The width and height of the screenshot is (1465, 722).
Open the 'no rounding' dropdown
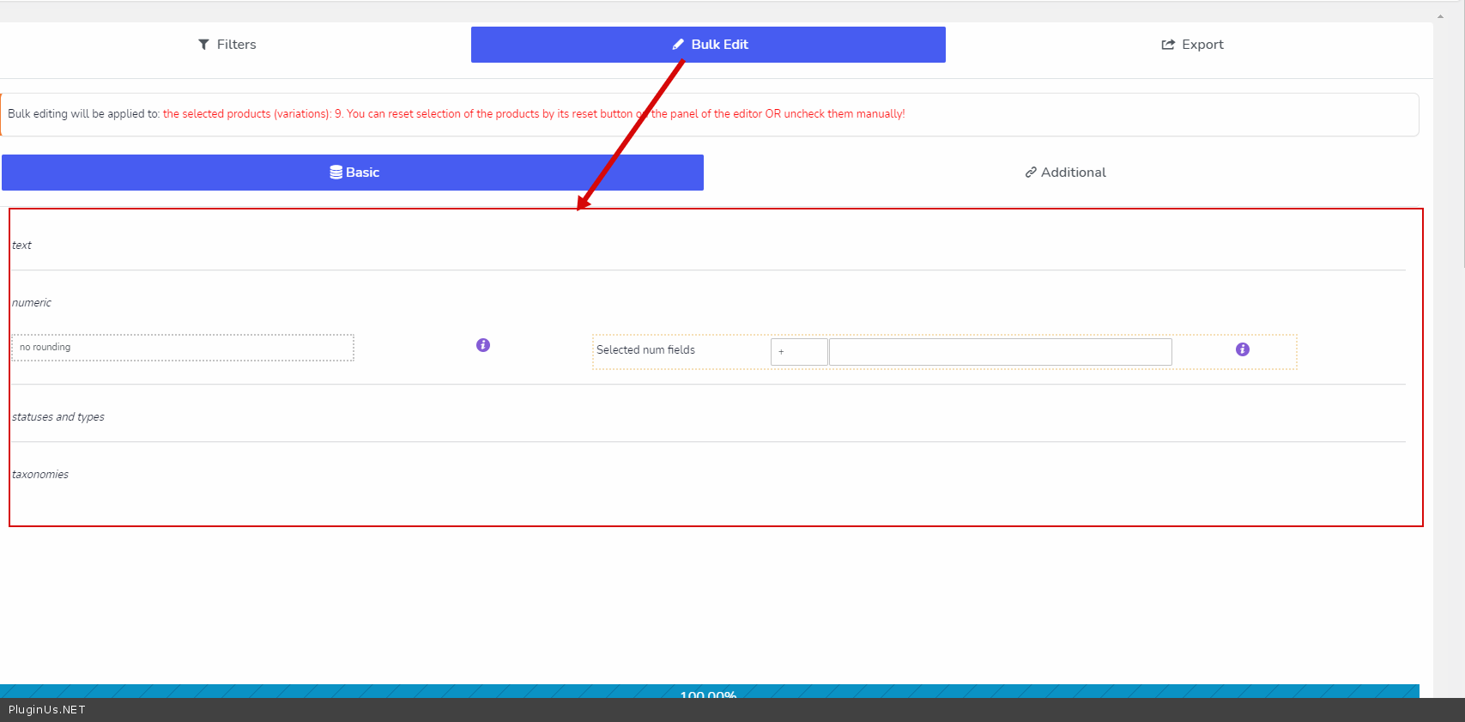pyautogui.click(x=182, y=348)
